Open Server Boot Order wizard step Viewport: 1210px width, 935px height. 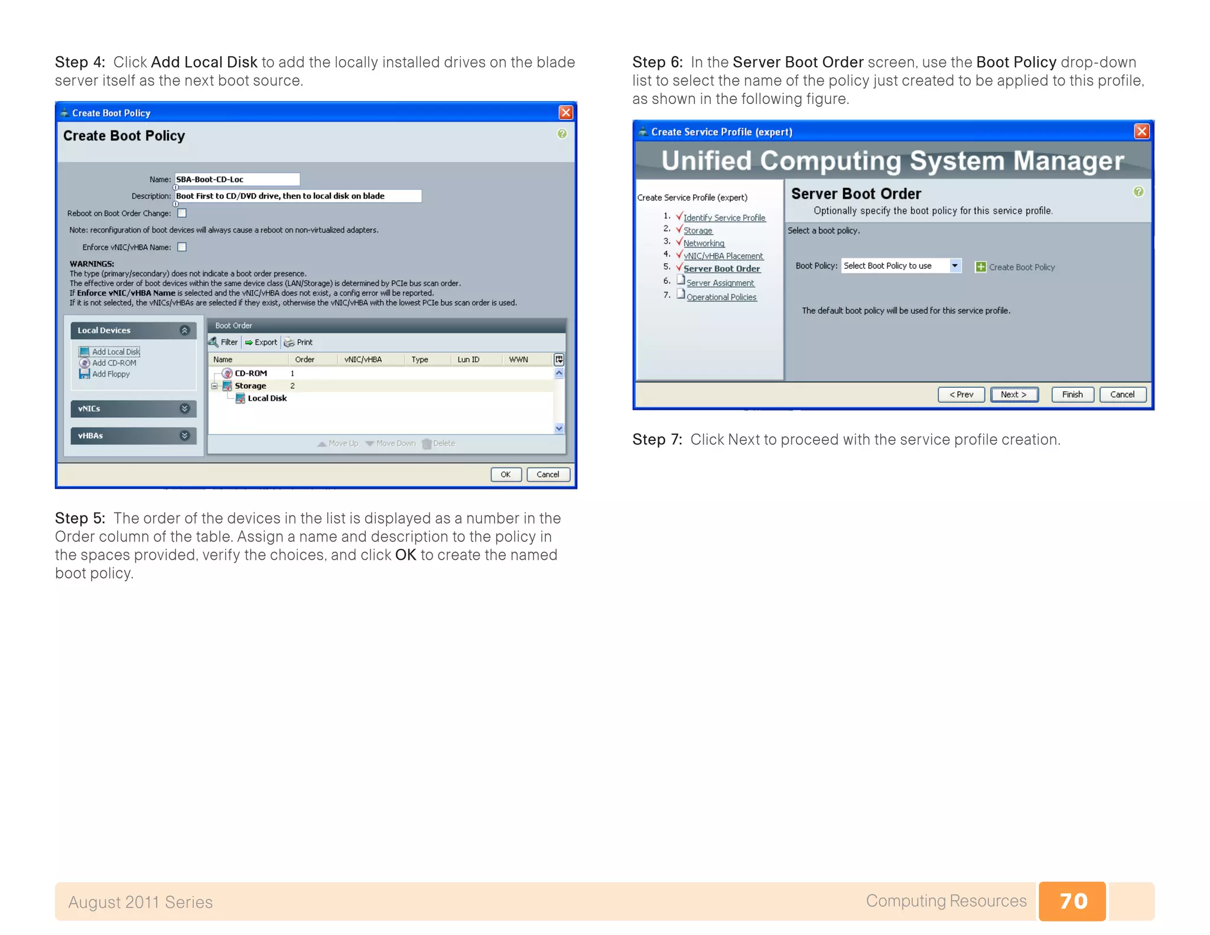click(721, 268)
